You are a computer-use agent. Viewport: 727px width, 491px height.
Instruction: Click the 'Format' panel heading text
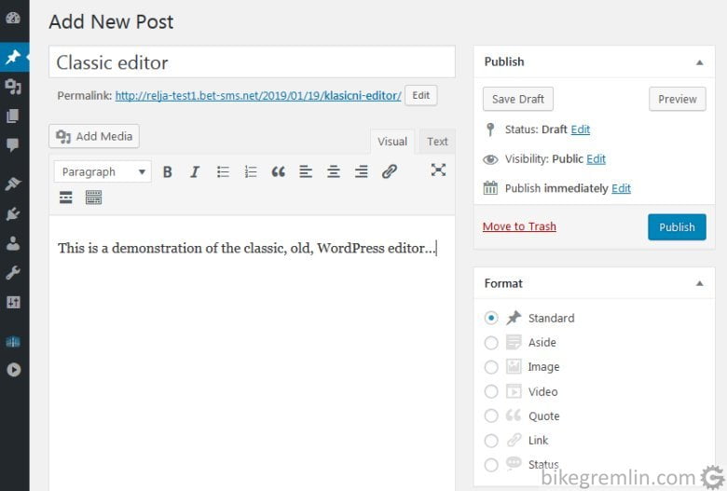[x=503, y=283]
